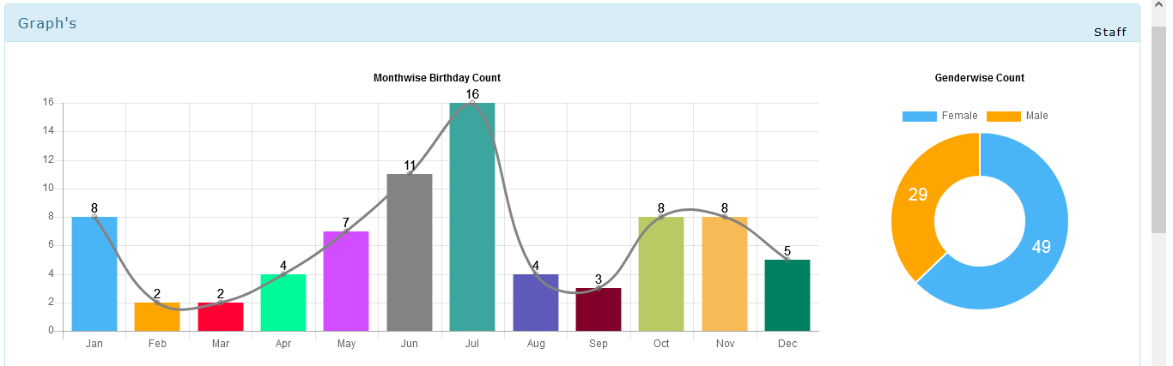Select the June bar showing 11
The image size is (1173, 366).
point(410,252)
